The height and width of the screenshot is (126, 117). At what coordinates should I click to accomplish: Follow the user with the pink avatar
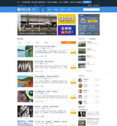pos(97,97)
